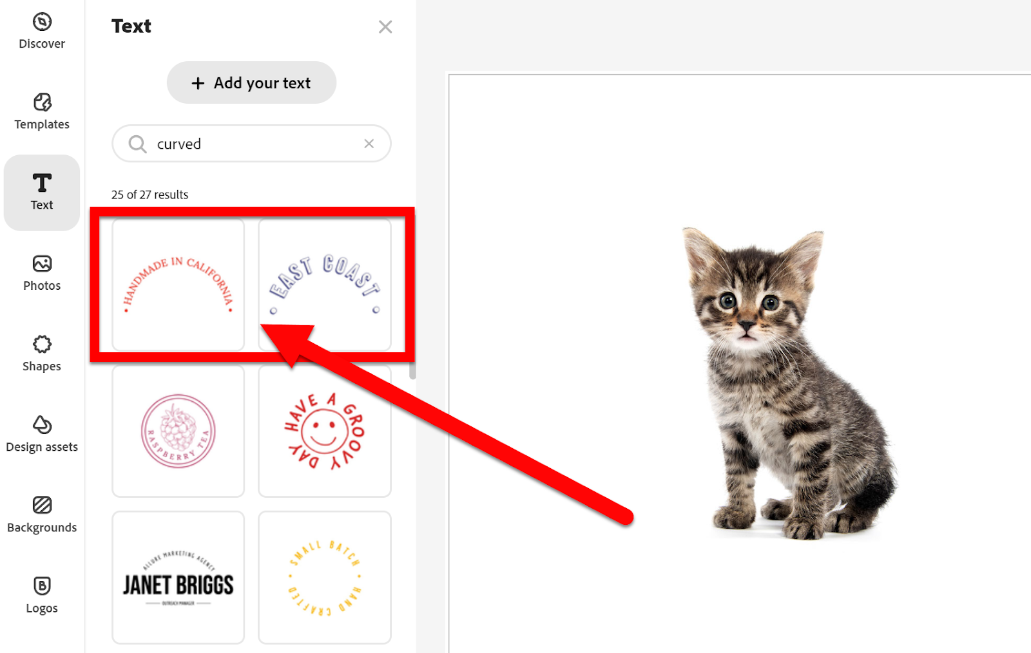Open the Shapes panel icon
This screenshot has width=1031, height=653.
coord(42,344)
